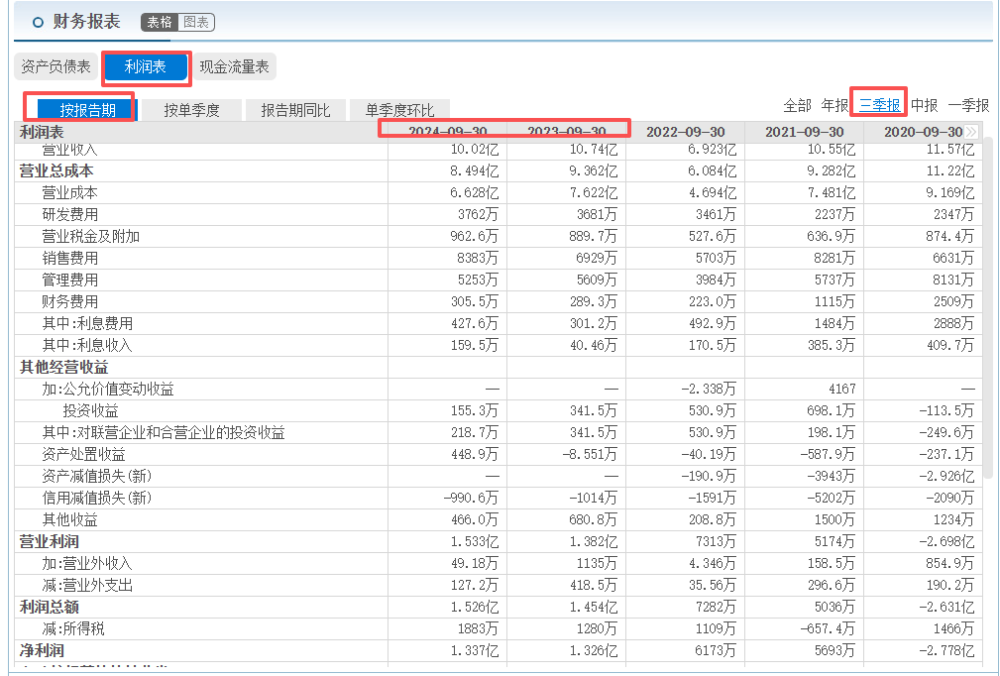Click the circle icon beside 财务报表
The image size is (1000, 676).
(x=38, y=23)
